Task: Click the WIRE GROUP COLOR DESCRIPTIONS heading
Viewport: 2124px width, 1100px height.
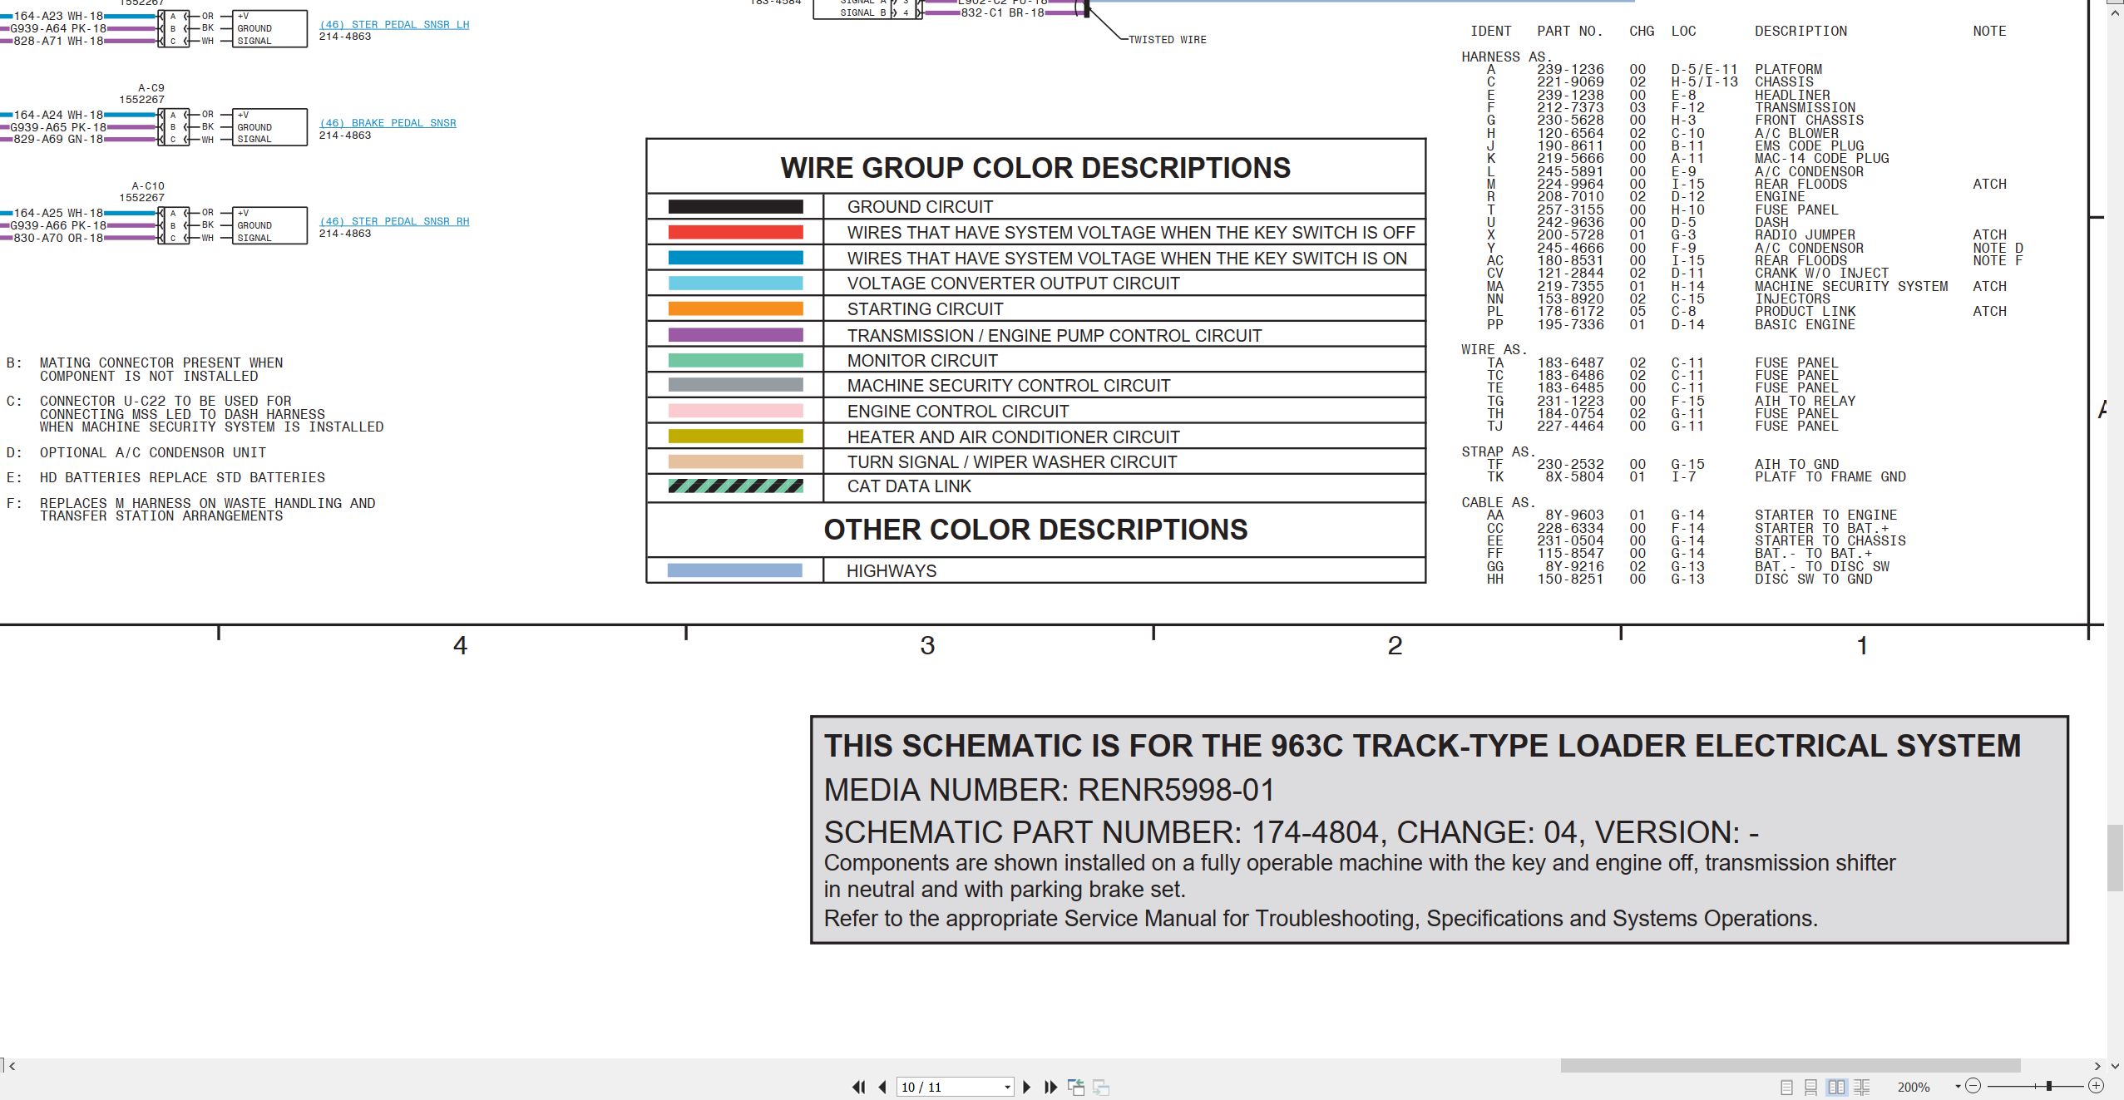Action: 1035,168
